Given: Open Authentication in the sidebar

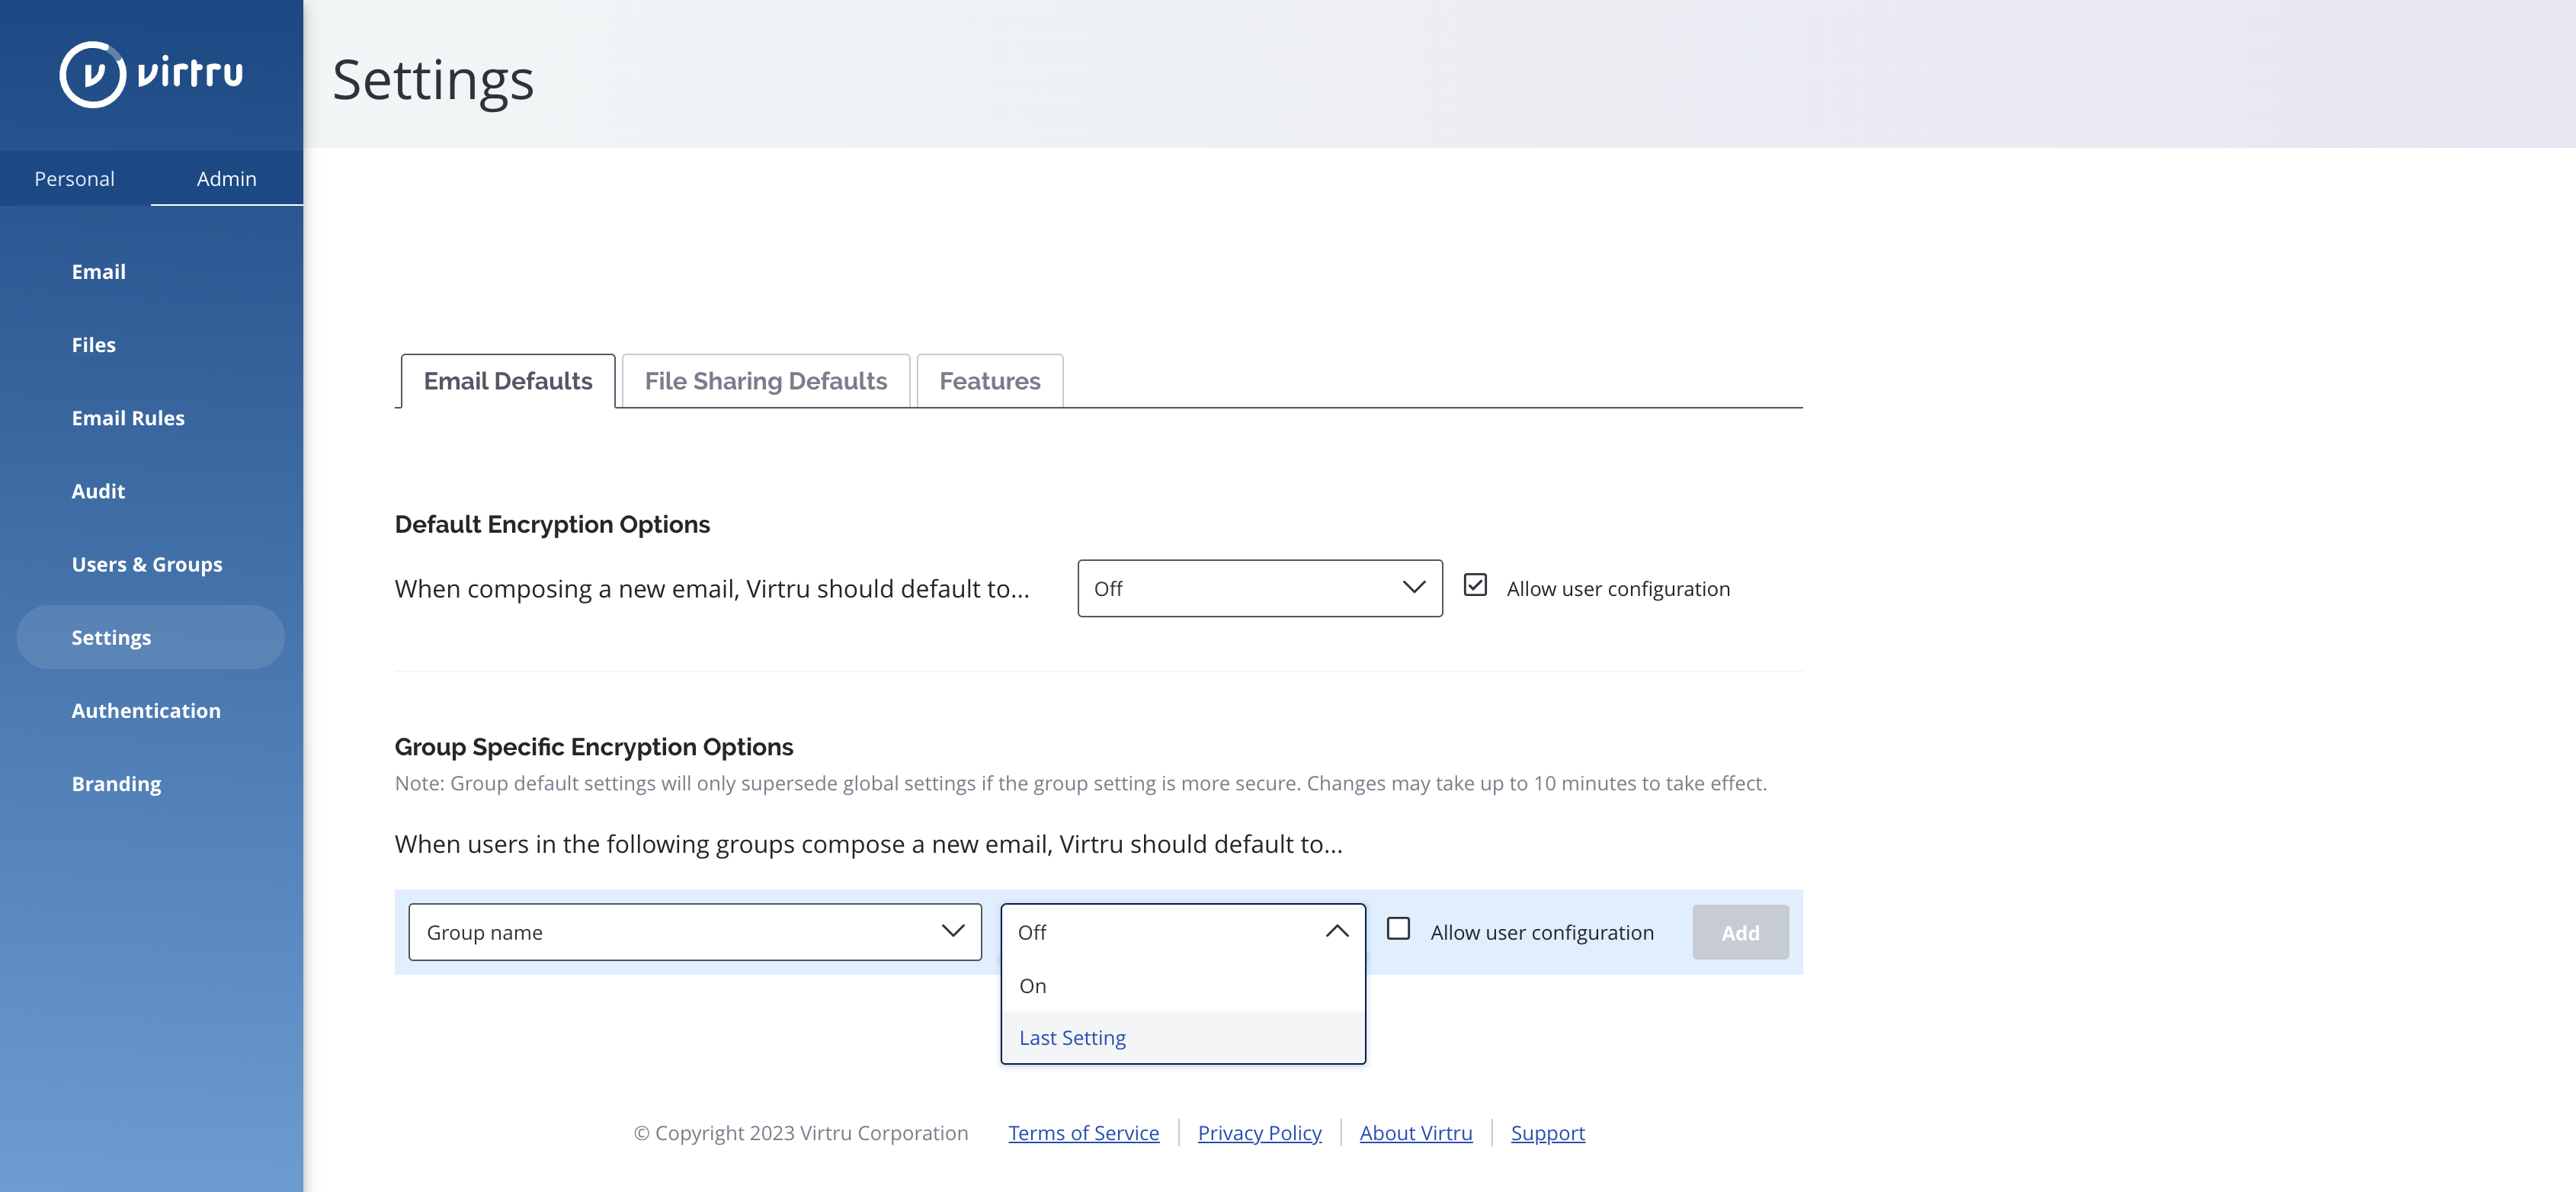Looking at the screenshot, I should (x=146, y=711).
